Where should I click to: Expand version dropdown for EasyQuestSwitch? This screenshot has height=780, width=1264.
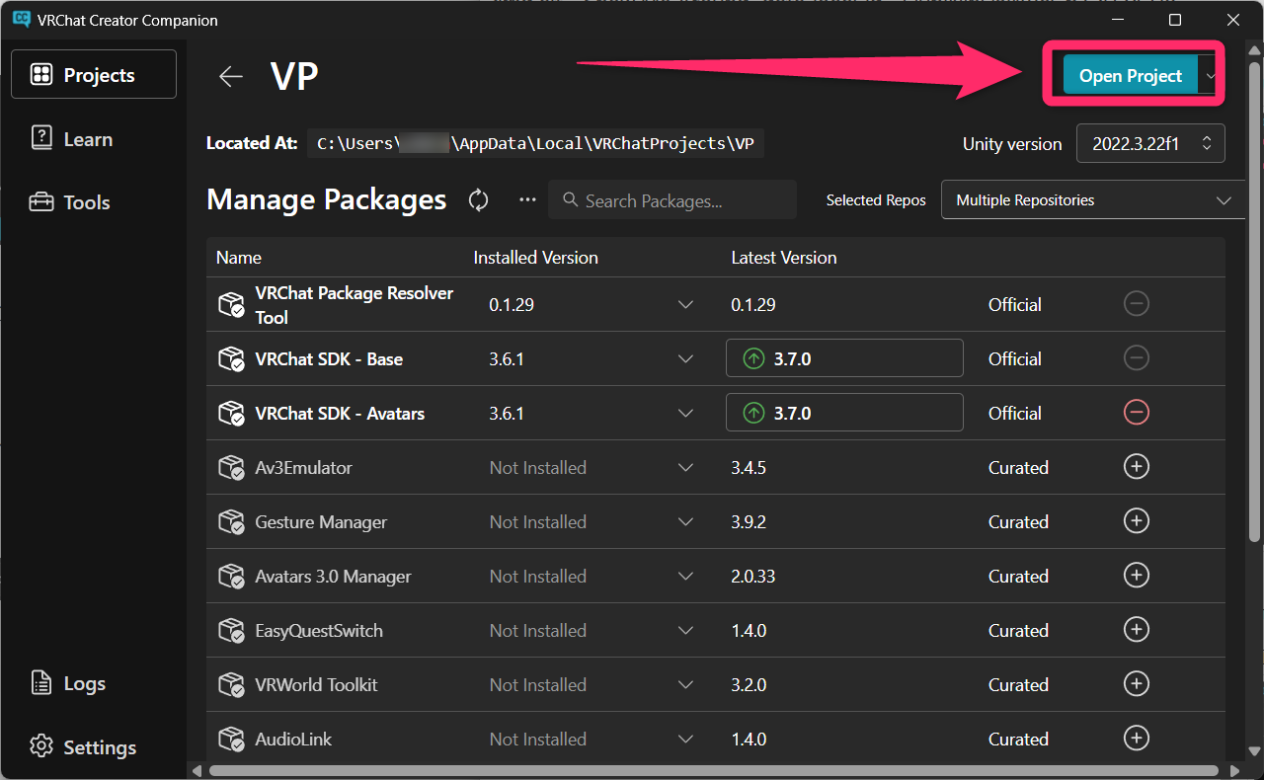[x=686, y=631]
